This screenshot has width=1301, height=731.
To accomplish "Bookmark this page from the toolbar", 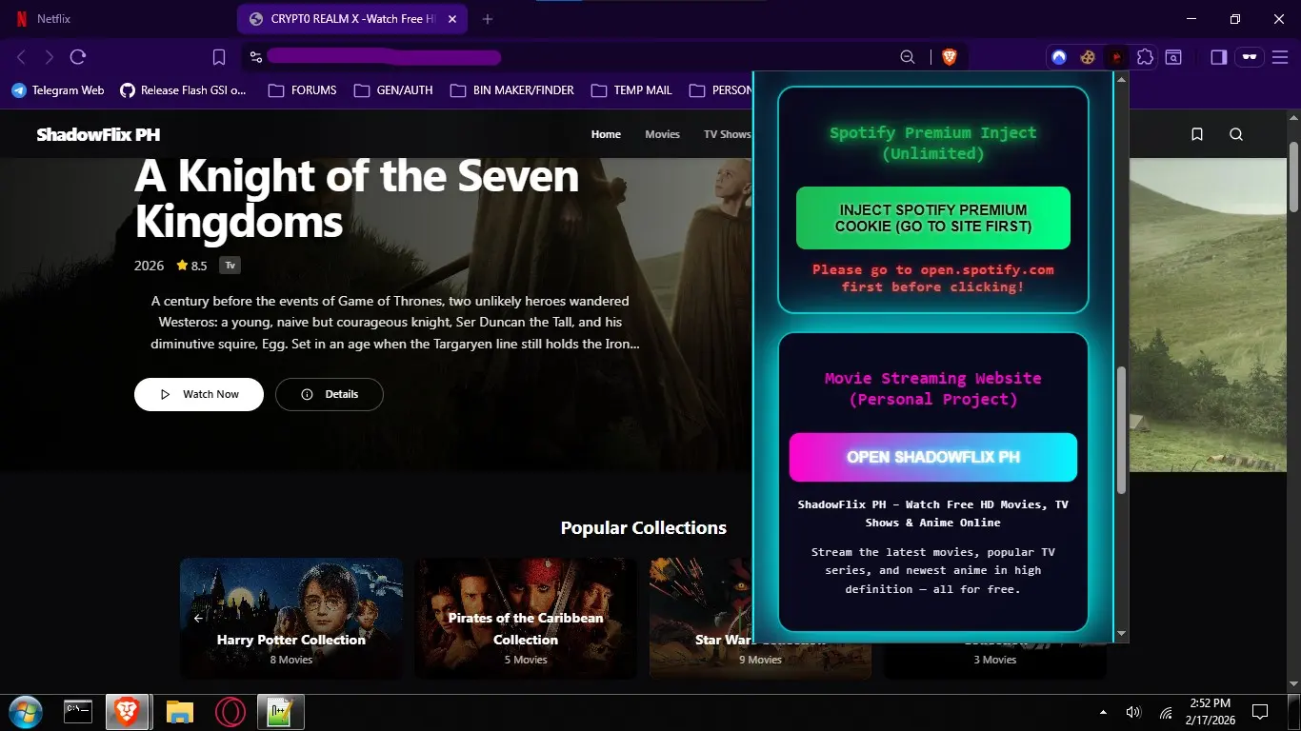I will [x=219, y=57].
